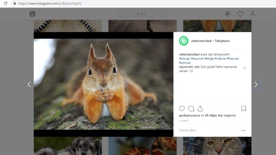Open the Explore compass icon
This screenshot has width=276, height=155.
click(x=227, y=14)
